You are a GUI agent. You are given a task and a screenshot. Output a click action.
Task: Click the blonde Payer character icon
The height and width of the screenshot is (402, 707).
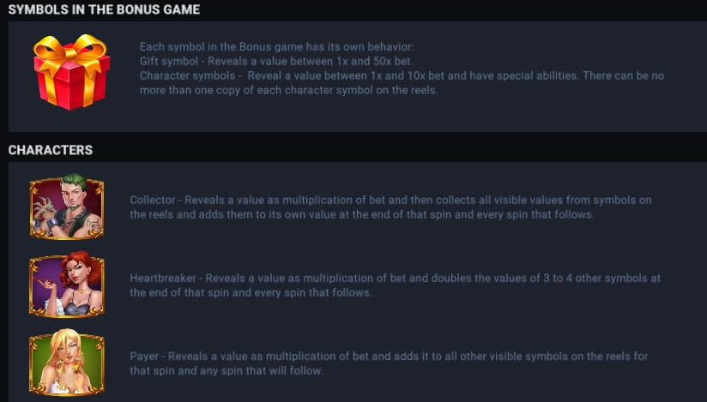tap(67, 363)
